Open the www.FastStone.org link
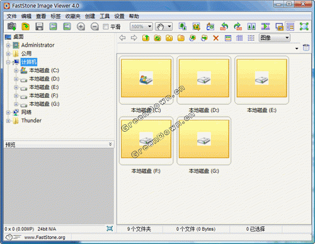Viewport: 315px width, 244px height. point(45,237)
